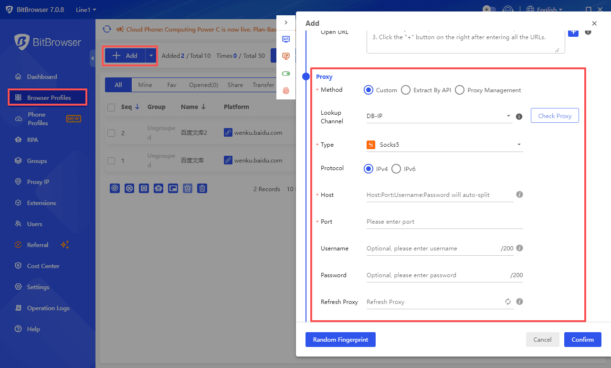Click the fingerprint icon in side strip

click(x=286, y=90)
